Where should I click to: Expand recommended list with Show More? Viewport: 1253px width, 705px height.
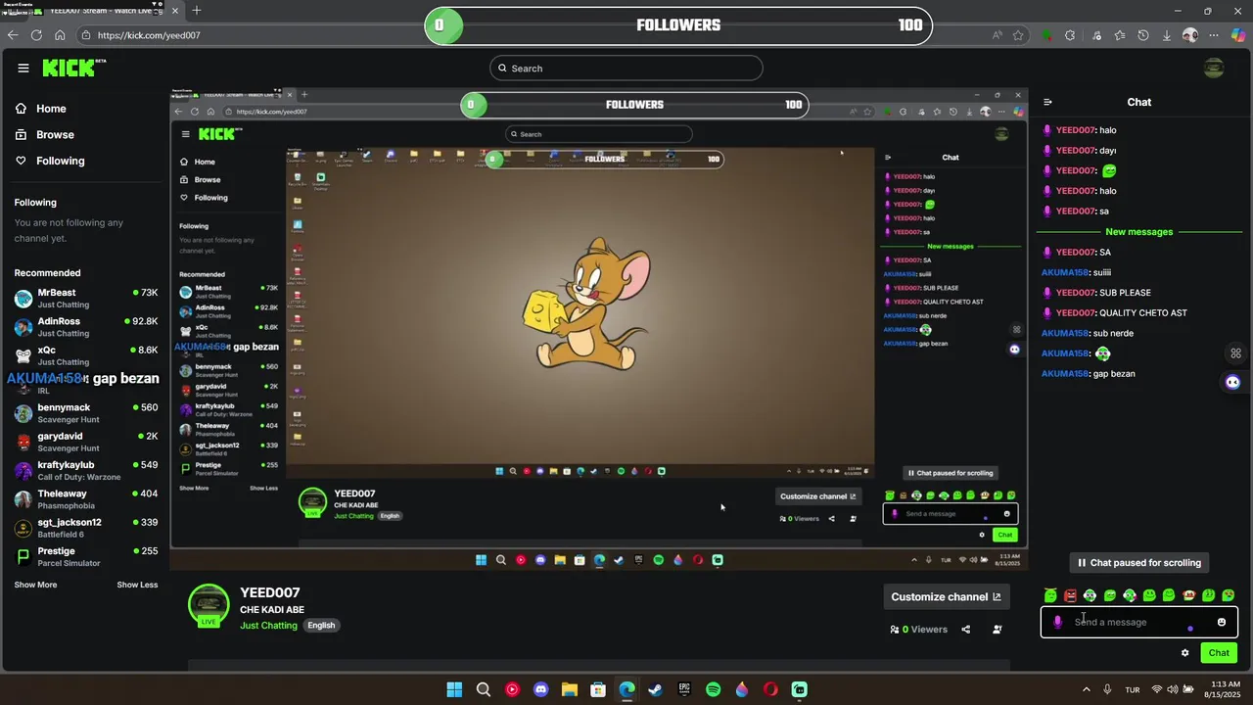point(35,585)
